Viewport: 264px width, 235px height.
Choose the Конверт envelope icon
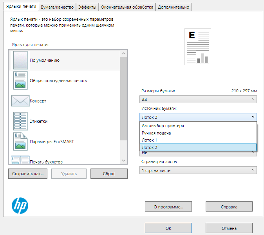click(20, 101)
